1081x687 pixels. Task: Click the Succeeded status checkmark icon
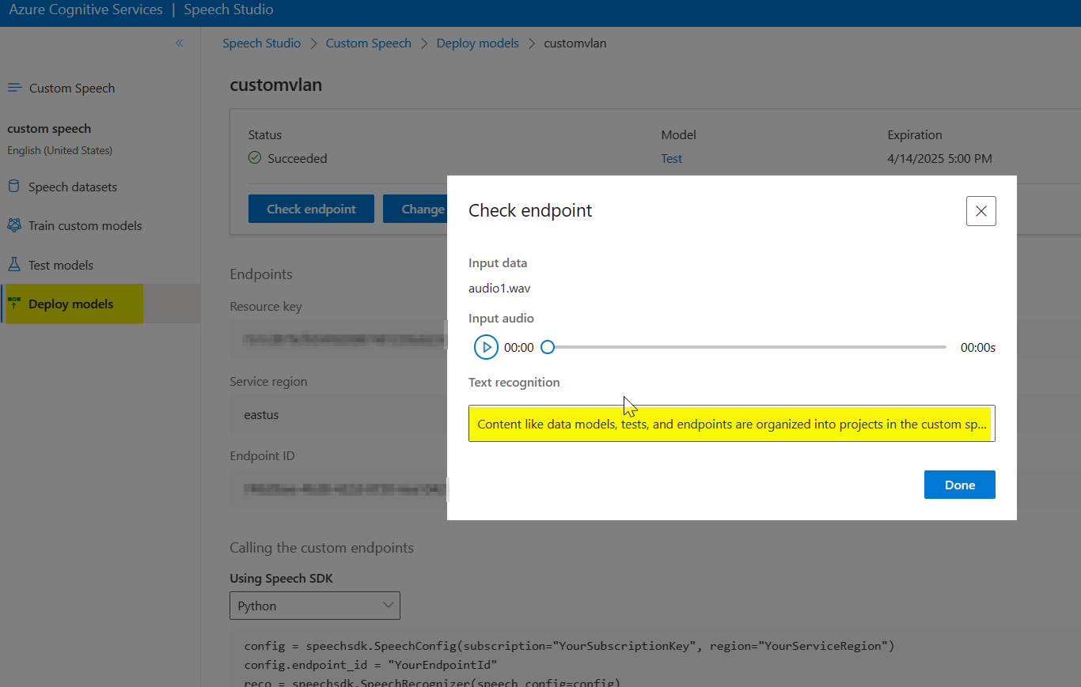(x=255, y=158)
